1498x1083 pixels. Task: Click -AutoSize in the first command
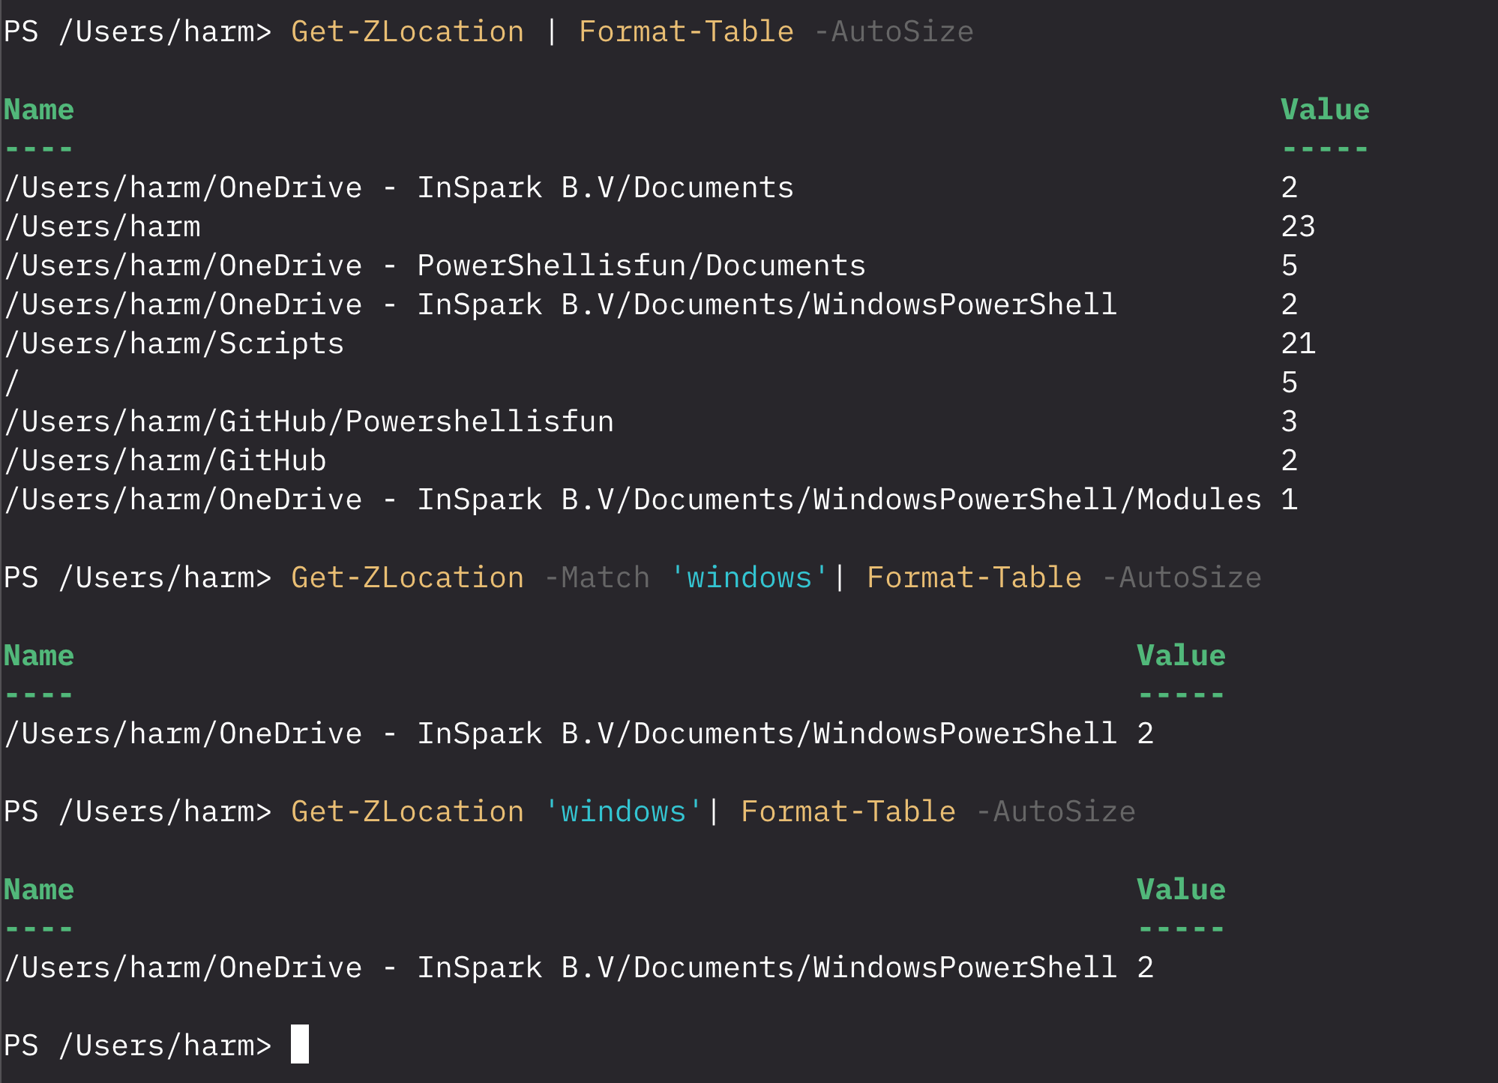pos(893,32)
